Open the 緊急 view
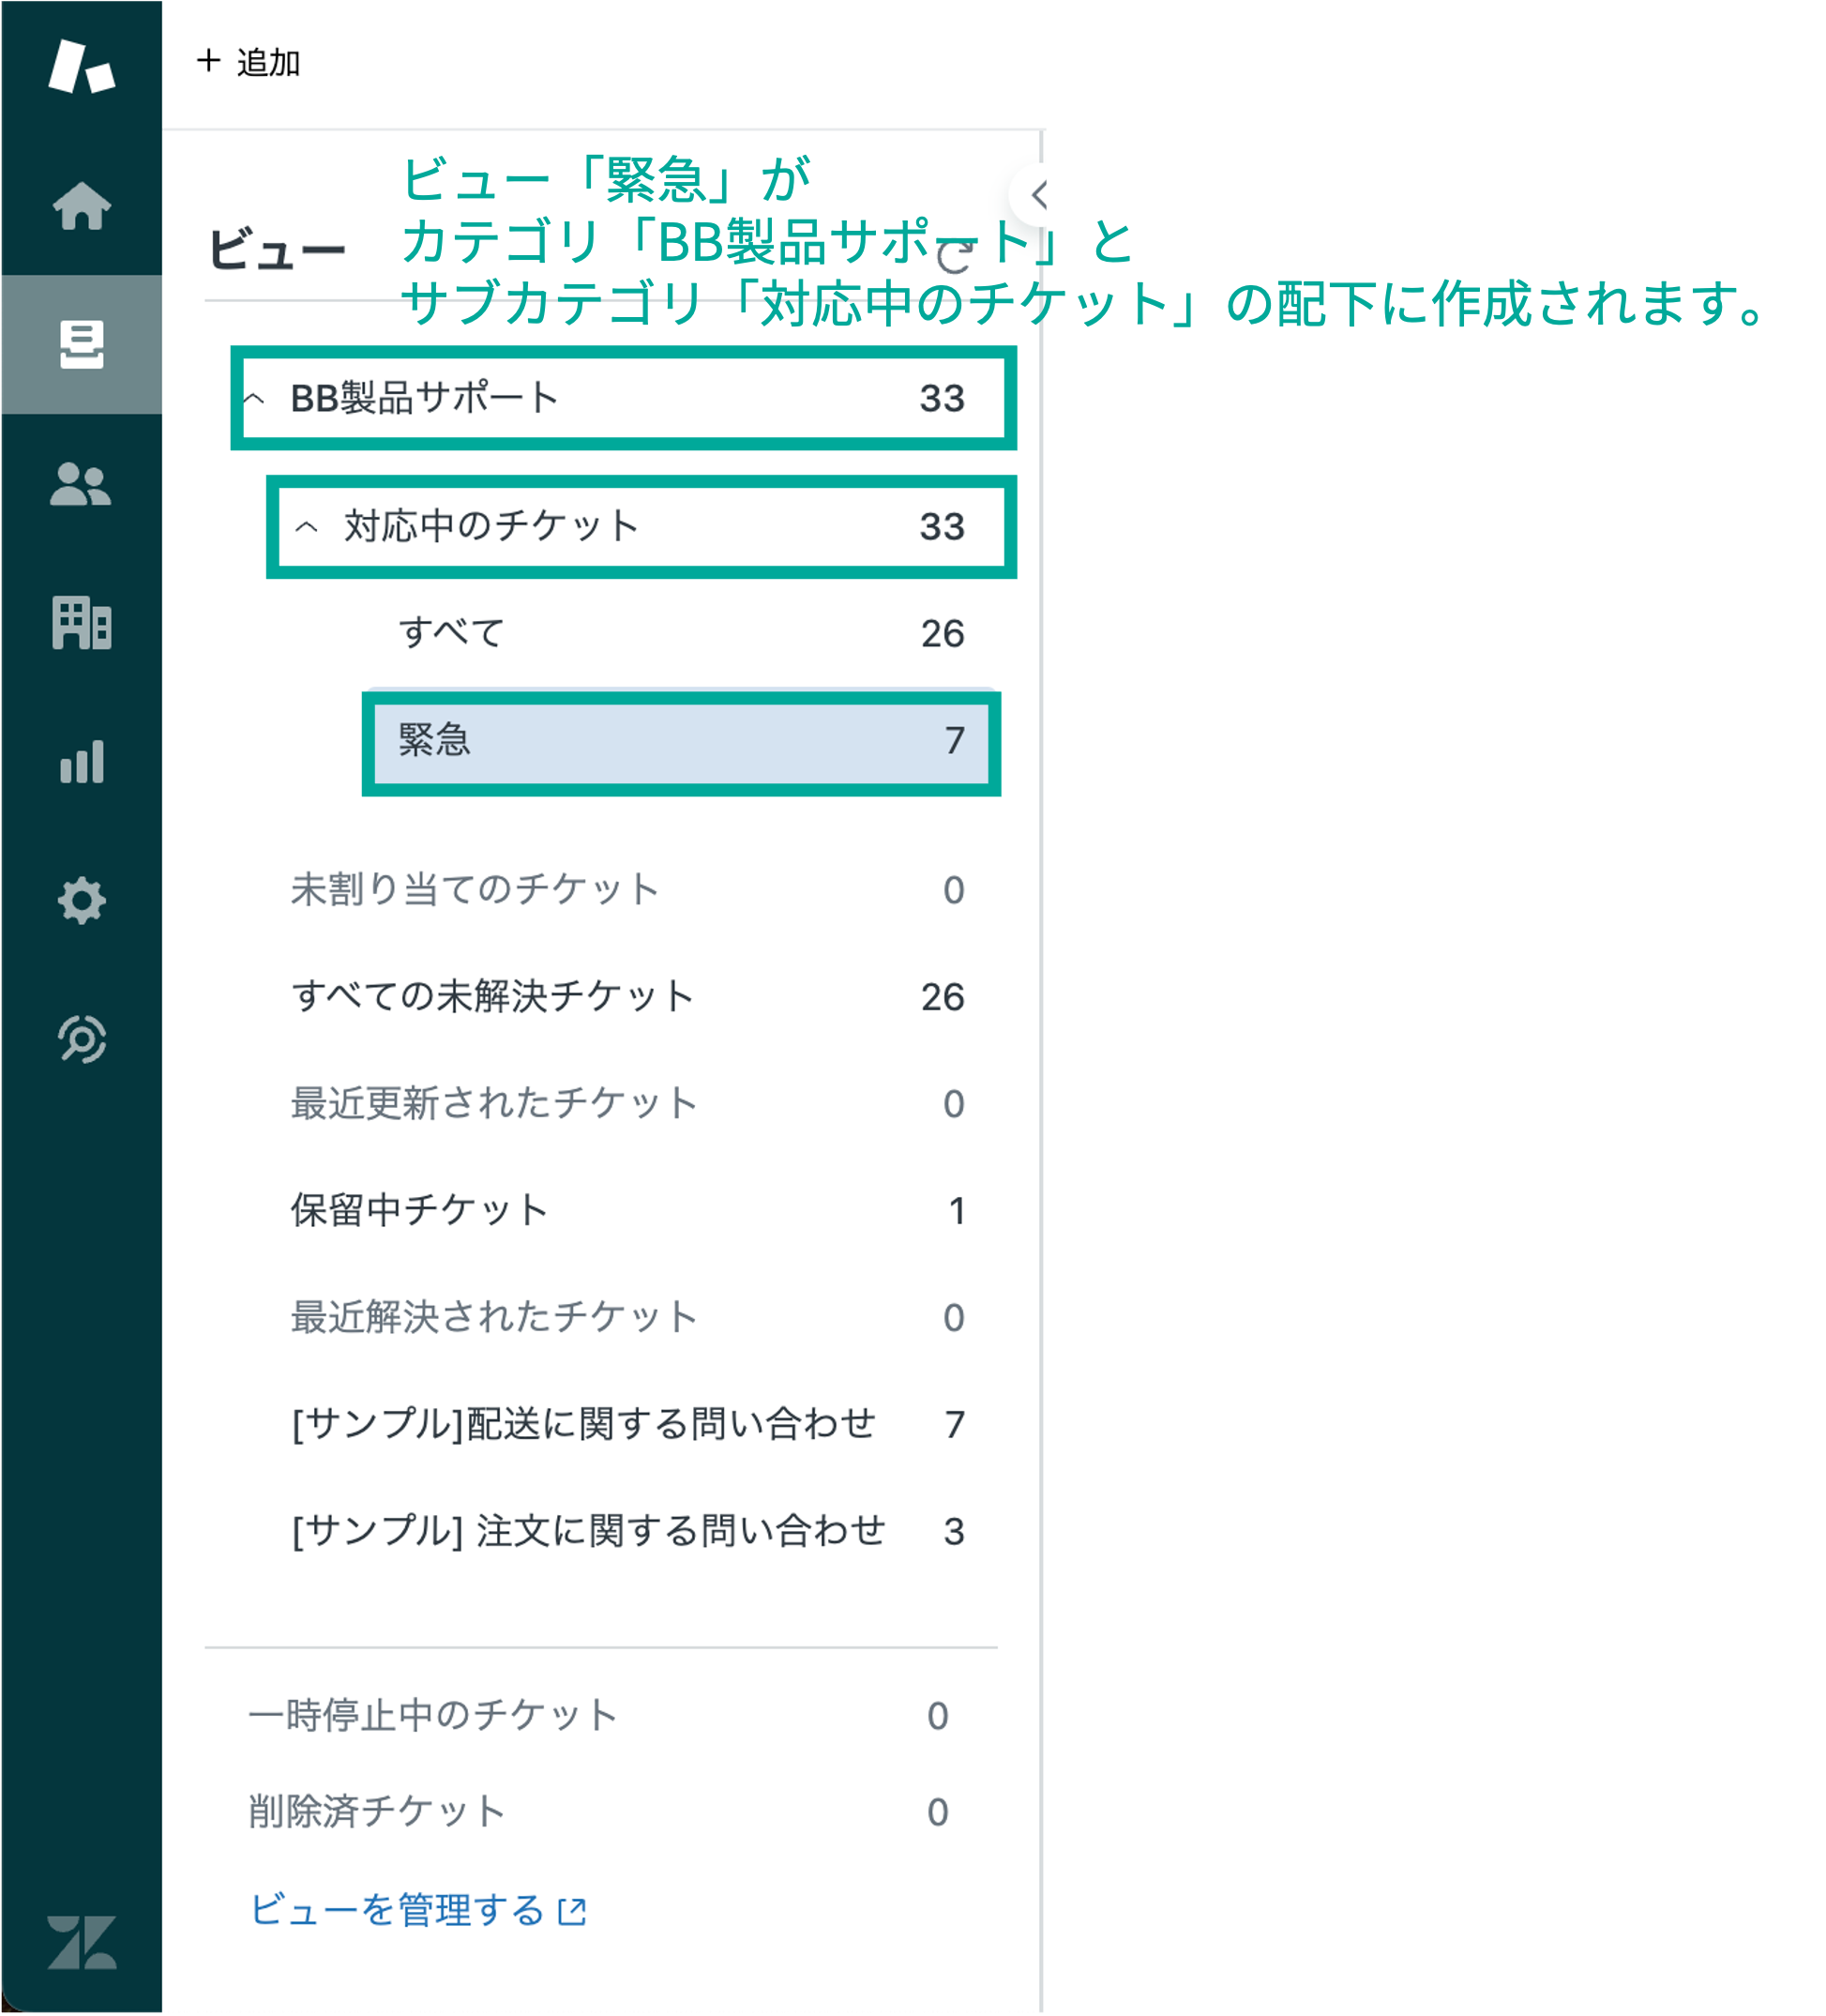1826x2016 pixels. coord(682,743)
